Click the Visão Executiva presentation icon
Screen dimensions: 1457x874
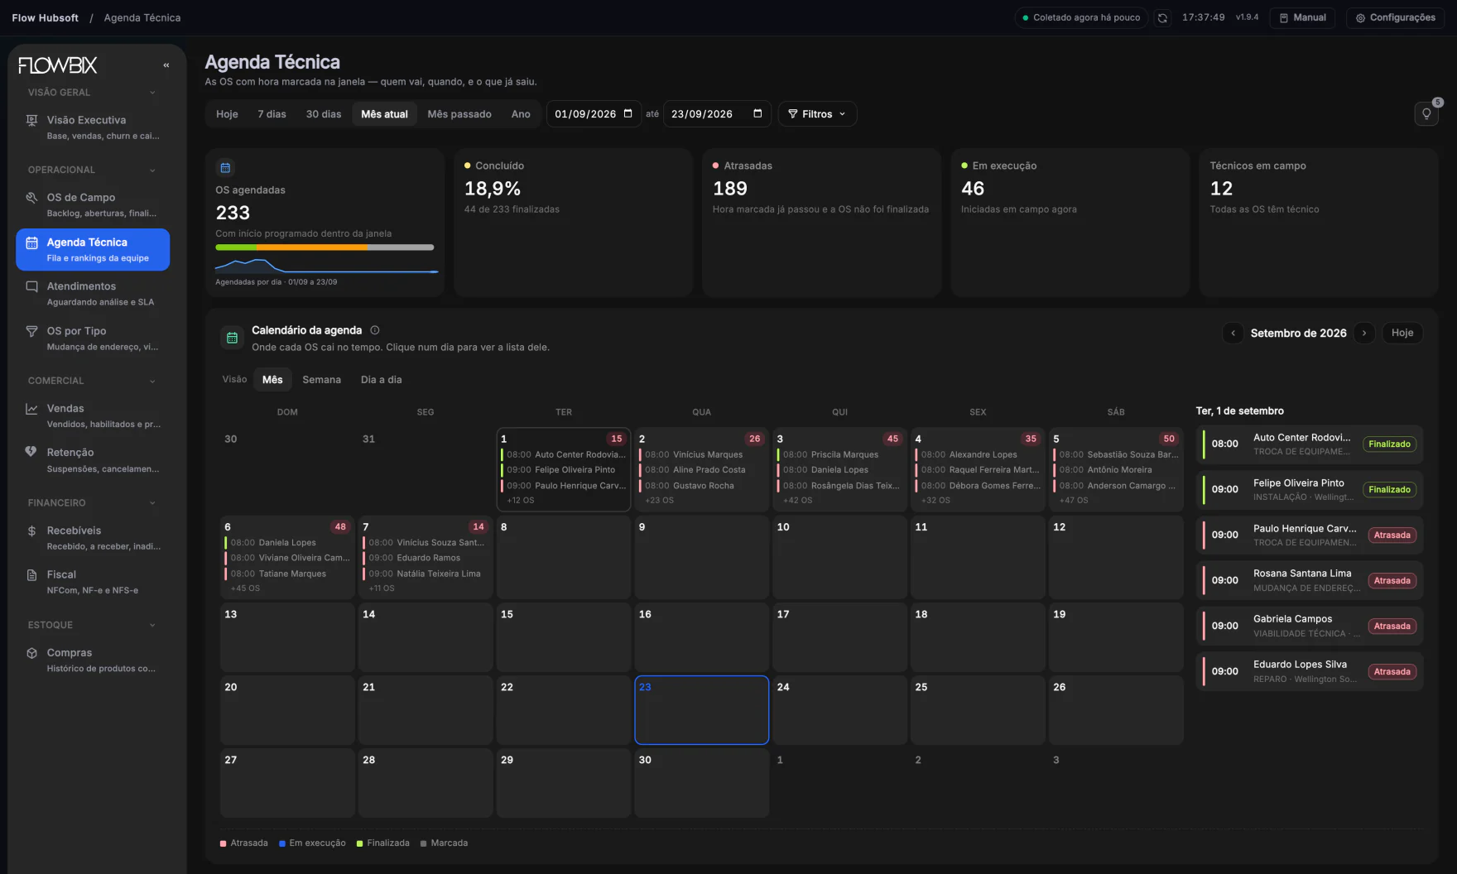[31, 120]
